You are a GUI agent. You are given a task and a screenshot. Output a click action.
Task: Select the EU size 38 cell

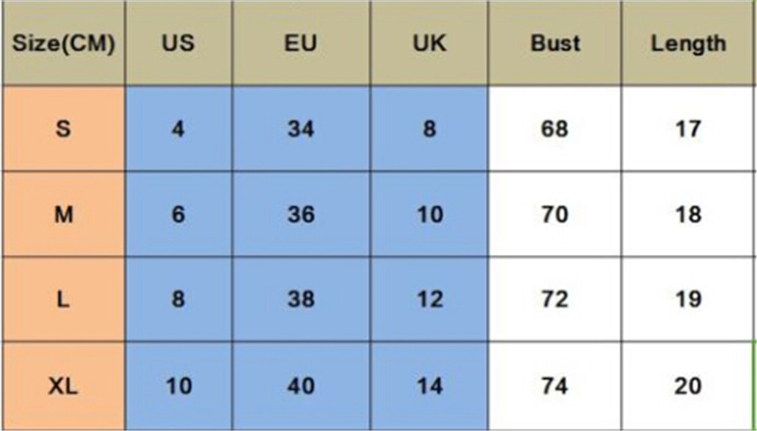301,299
